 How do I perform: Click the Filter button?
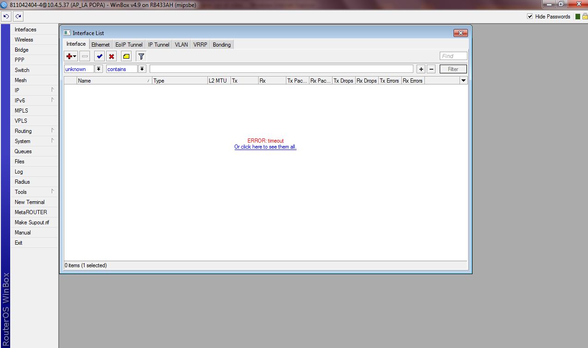pyautogui.click(x=453, y=69)
